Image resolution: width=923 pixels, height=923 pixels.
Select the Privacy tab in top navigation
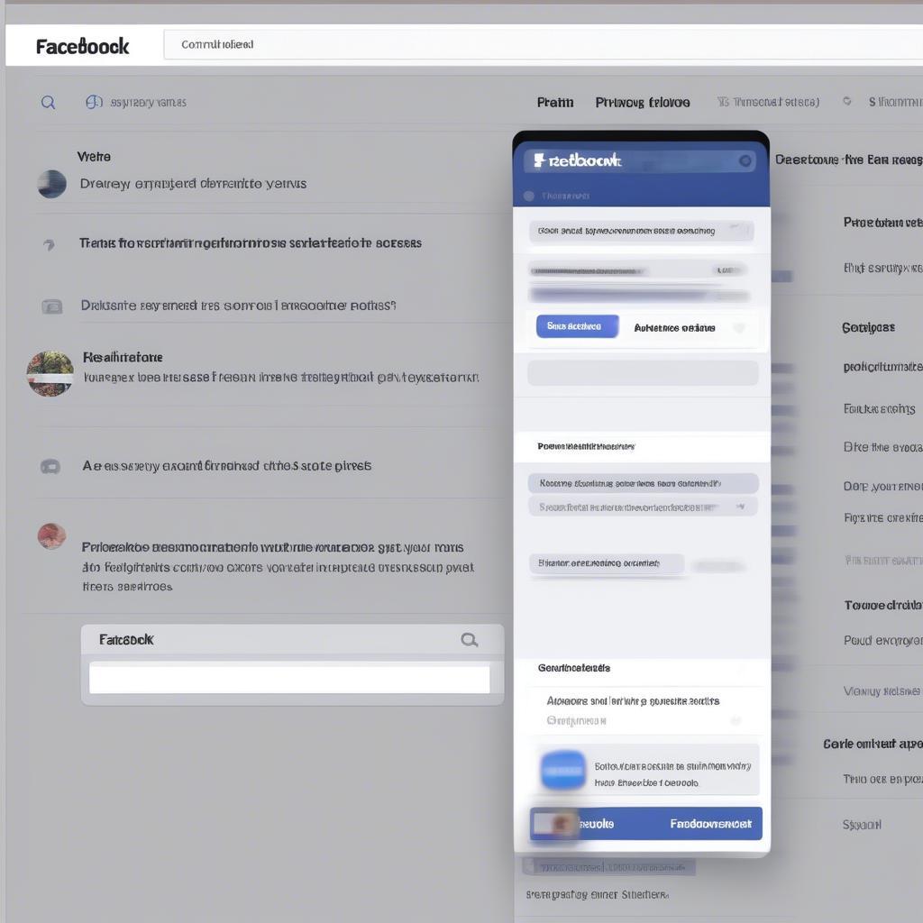(642, 103)
